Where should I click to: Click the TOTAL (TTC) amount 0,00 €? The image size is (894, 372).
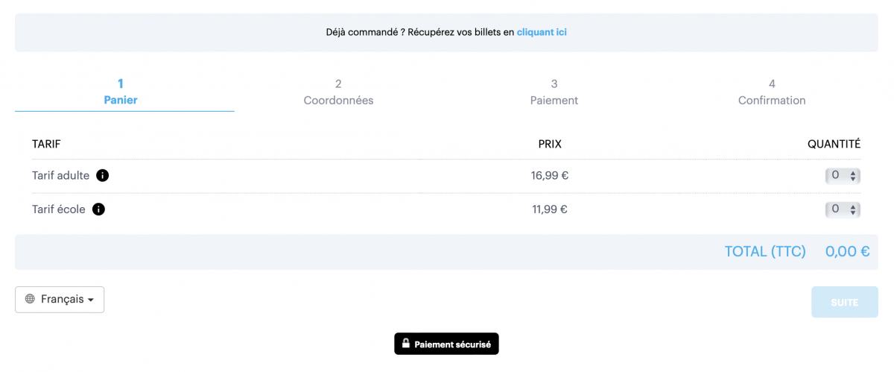click(x=847, y=252)
